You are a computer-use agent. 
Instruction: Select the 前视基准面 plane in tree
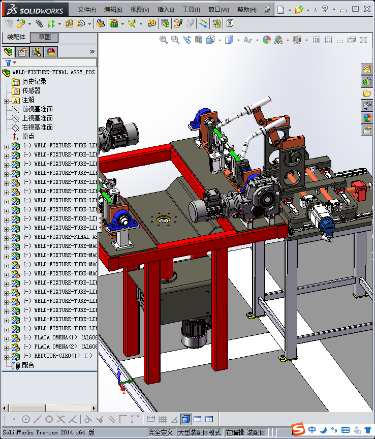(x=37, y=109)
